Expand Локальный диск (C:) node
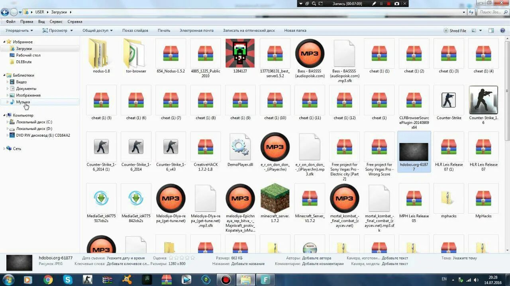This screenshot has width=510, height=286. pos(7,122)
